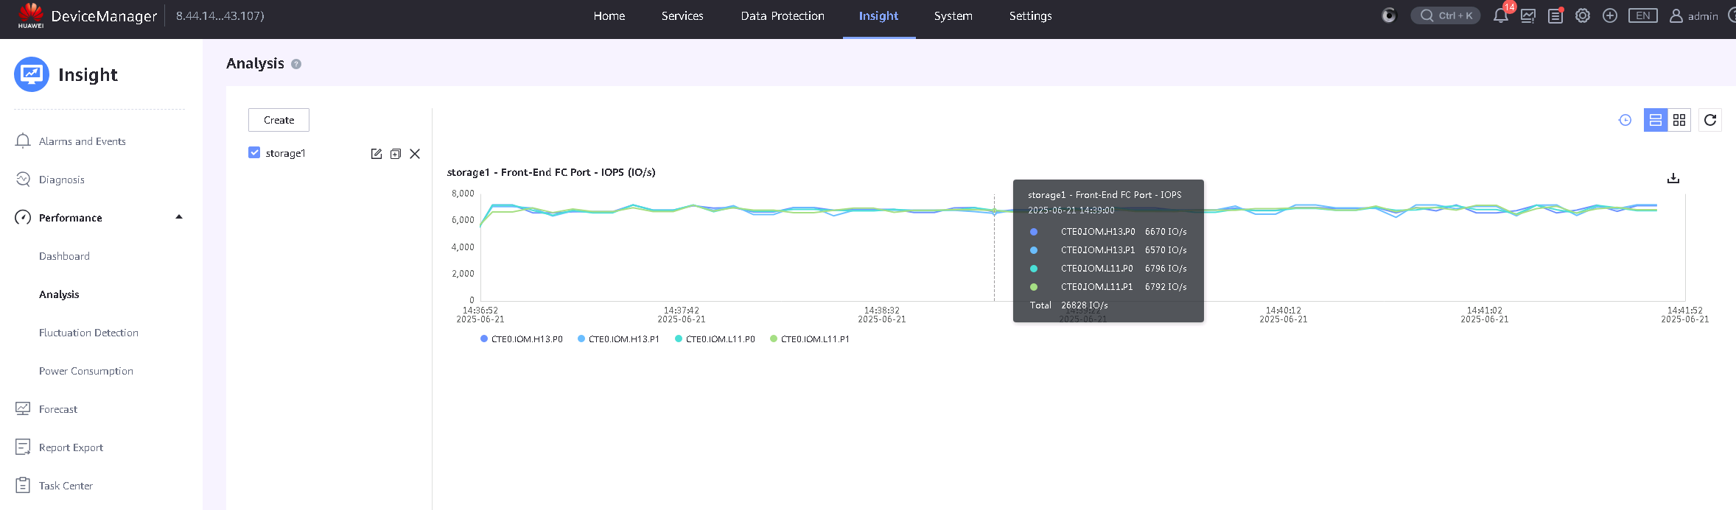Viewport: 1736px width, 510px height.
Task: Uncheck the storage1 checkbox
Action: pos(254,152)
